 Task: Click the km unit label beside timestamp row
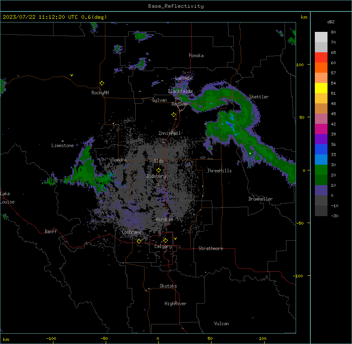click(304, 17)
